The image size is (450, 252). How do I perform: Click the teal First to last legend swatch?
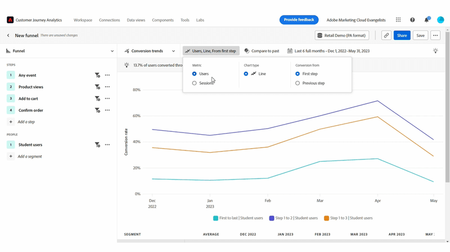[x=215, y=218]
